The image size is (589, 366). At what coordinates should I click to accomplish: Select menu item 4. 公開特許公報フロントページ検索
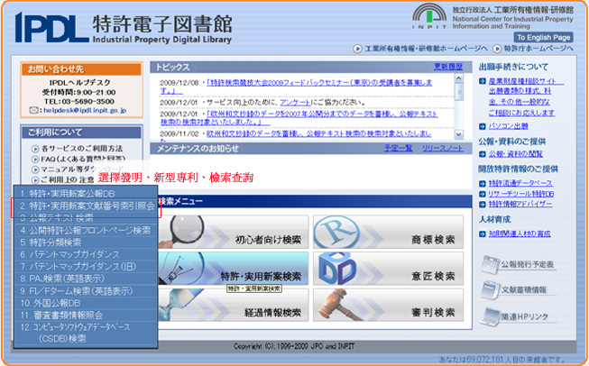click(86, 230)
